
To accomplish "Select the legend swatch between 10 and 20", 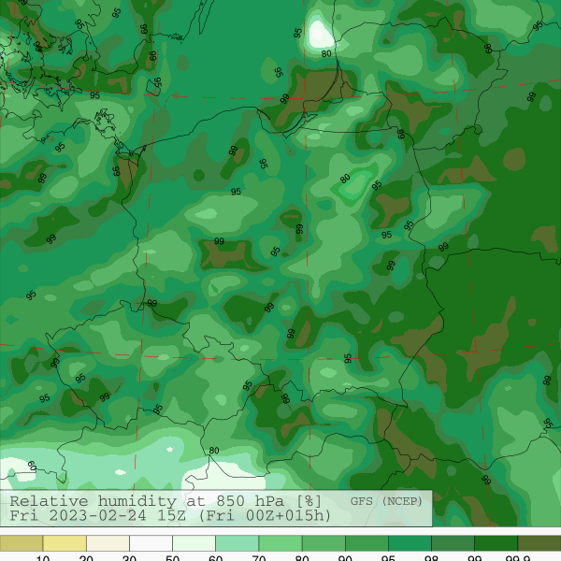I will [x=65, y=543].
